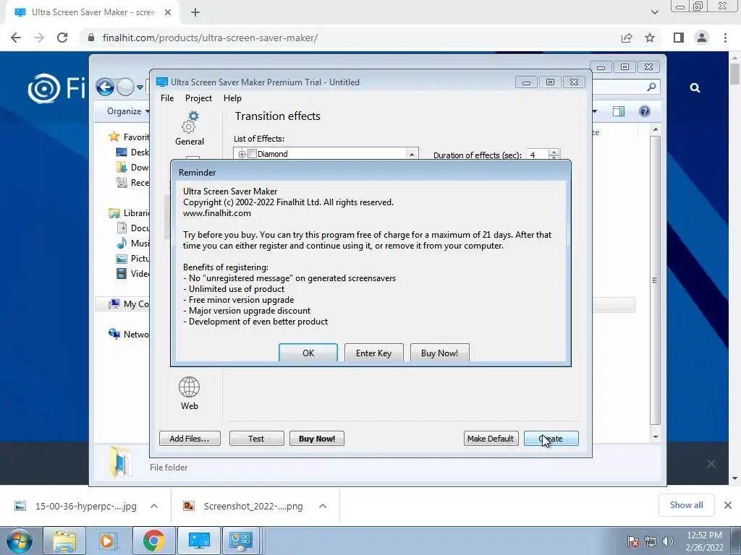
Task: Click Show all downloads
Action: tap(686, 505)
